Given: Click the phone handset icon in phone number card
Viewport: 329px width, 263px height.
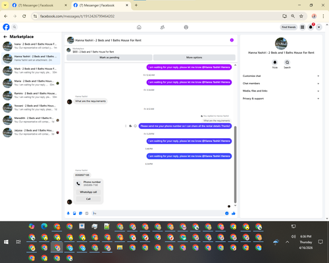Looking at the screenshot, I should pos(78,183).
